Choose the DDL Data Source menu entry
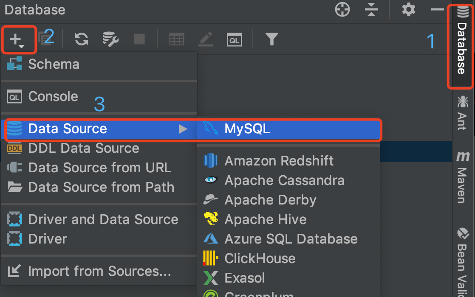475x297 pixels. pyautogui.click(x=83, y=148)
